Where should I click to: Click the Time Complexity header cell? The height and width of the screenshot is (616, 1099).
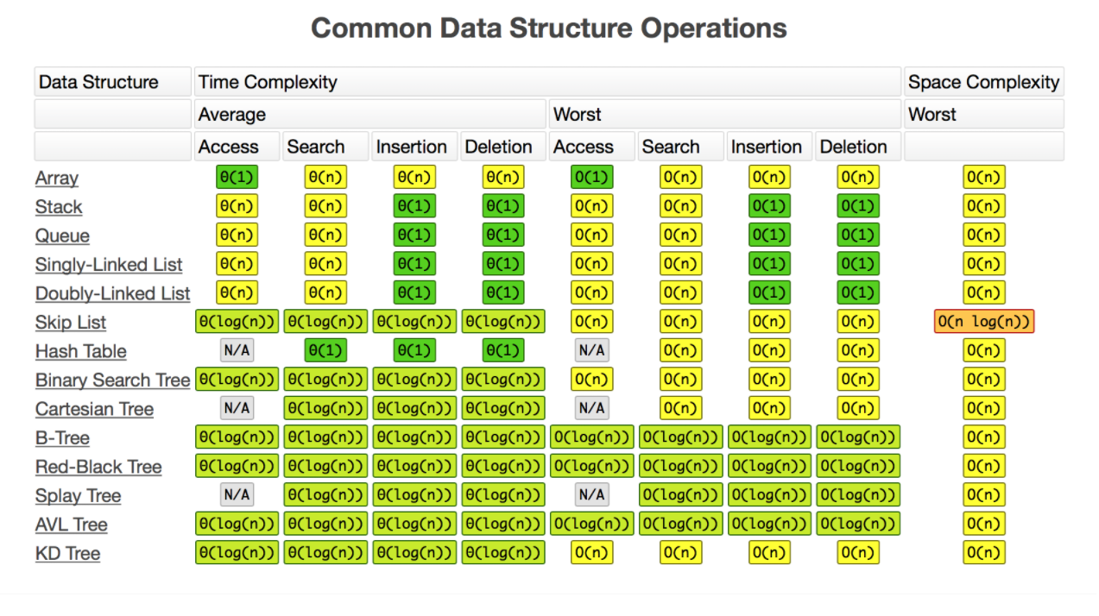tap(547, 83)
